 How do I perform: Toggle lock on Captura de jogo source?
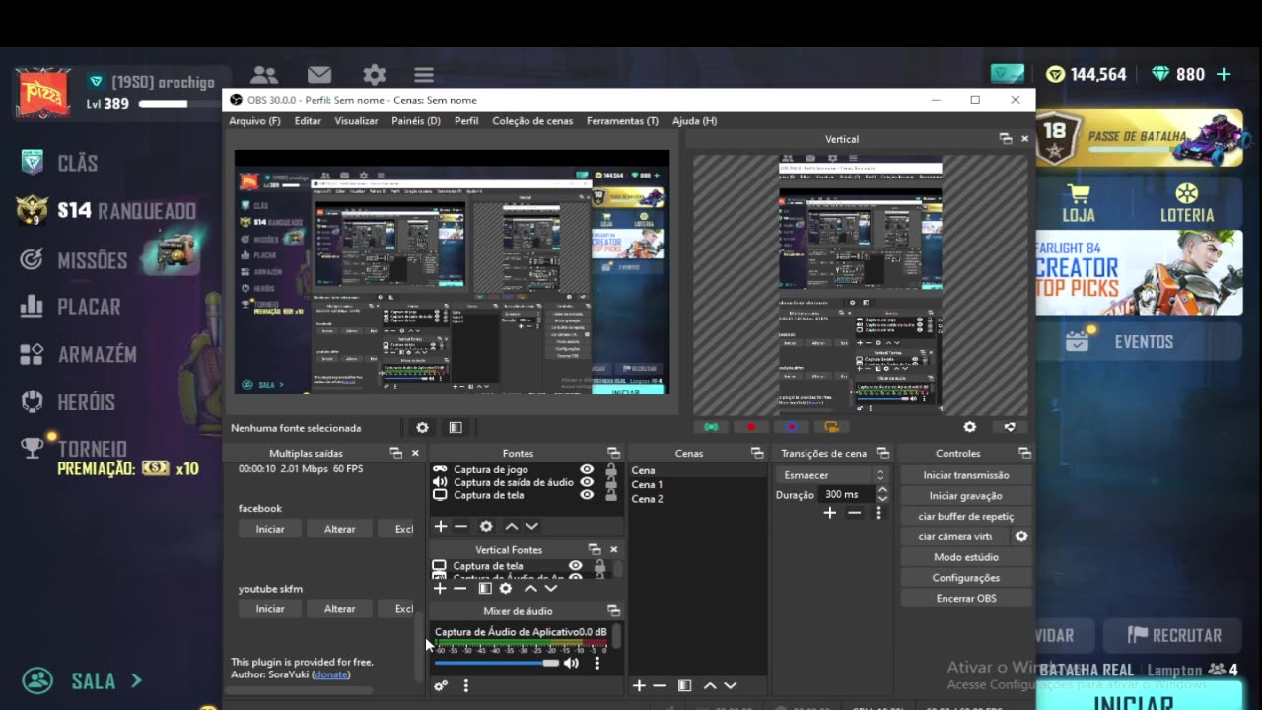coord(611,470)
